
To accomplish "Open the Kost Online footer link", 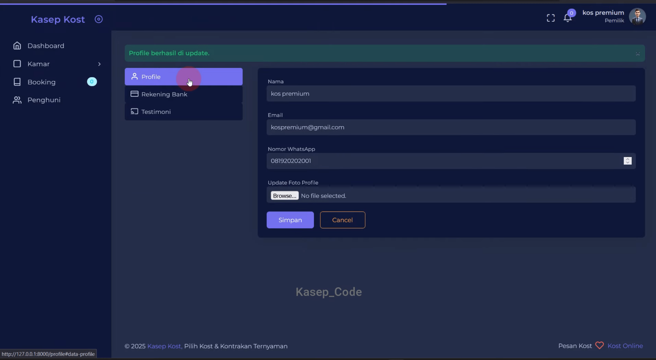I will click(625, 346).
